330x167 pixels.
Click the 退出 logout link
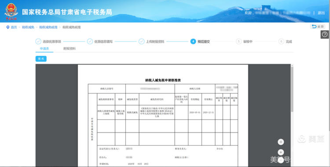pyautogui.click(x=321, y=13)
